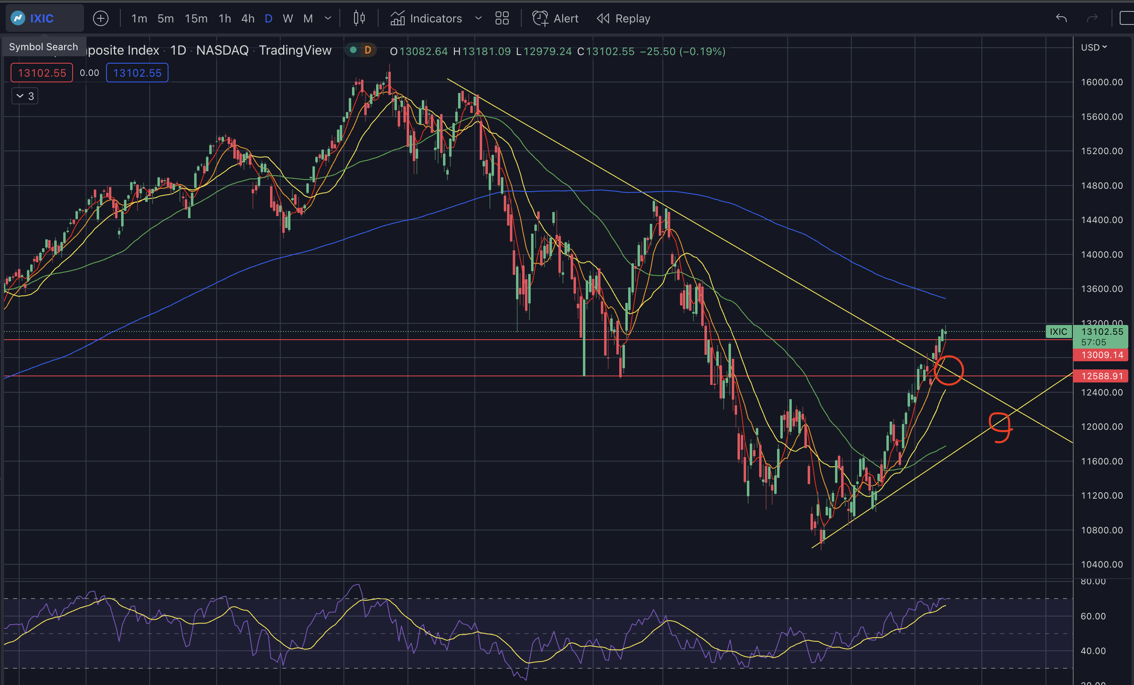This screenshot has width=1134, height=685.
Task: Click the IXIC symbol search icon
Action: (18, 18)
